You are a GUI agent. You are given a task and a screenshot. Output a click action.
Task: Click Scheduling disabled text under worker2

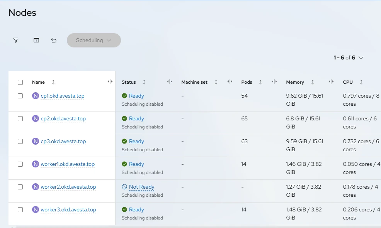(142, 195)
